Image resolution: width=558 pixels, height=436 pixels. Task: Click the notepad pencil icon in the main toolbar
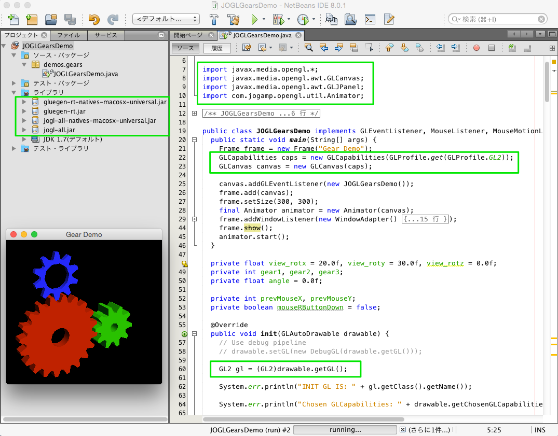pyautogui.click(x=389, y=19)
